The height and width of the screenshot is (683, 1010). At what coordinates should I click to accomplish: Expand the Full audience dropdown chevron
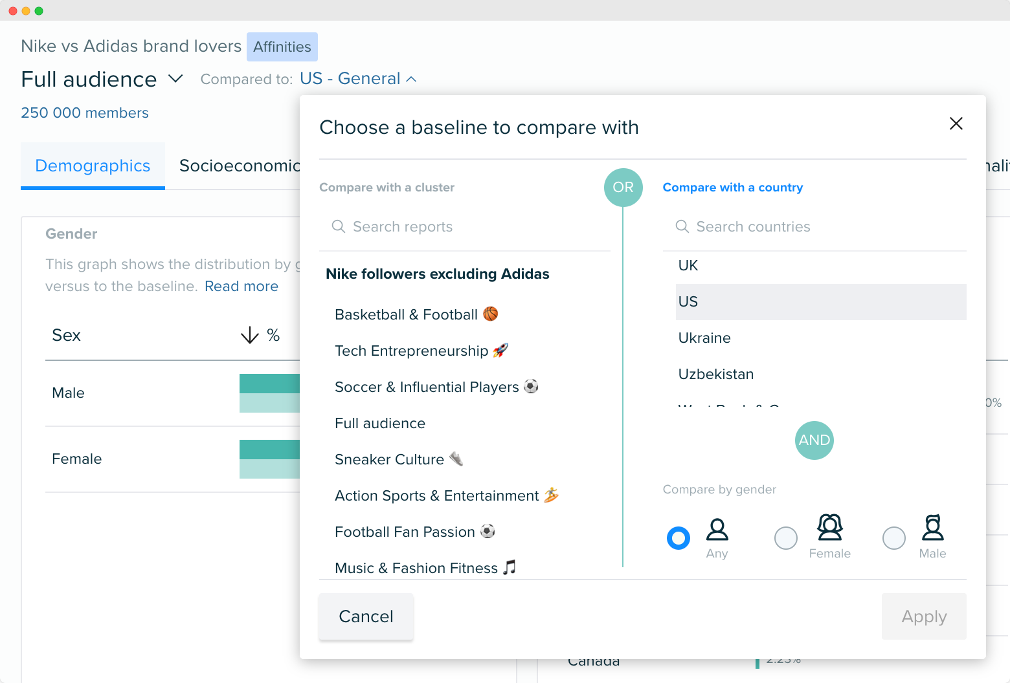pyautogui.click(x=175, y=79)
